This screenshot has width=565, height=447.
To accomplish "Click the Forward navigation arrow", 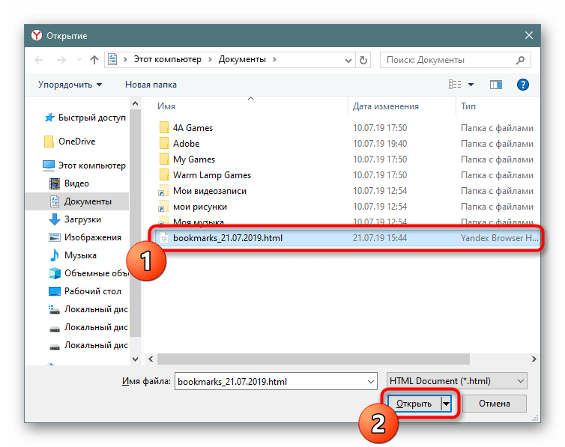I will coord(61,60).
